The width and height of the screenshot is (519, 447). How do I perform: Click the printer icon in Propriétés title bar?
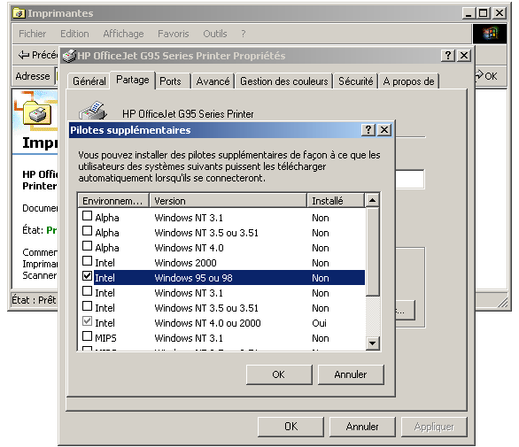69,56
